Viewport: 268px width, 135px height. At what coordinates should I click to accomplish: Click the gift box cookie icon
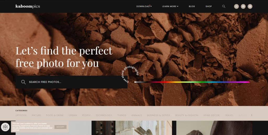click(5, 127)
